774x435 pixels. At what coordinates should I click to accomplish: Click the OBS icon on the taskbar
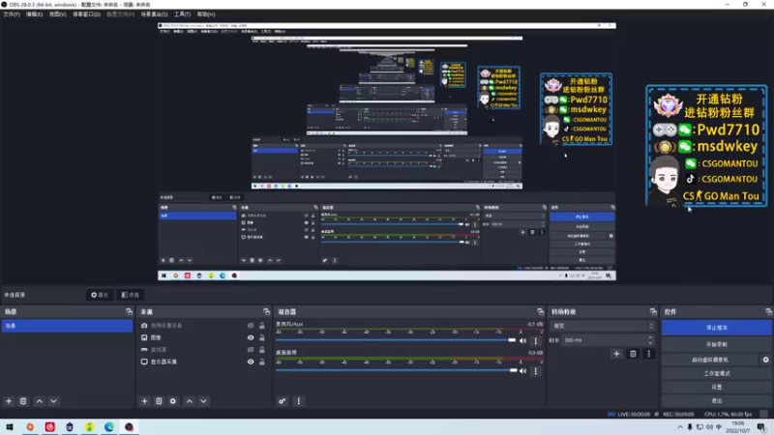pyautogui.click(x=129, y=426)
